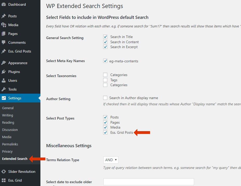
Task: Uncheck Search in Excerpt checkbox
Action: point(105,47)
